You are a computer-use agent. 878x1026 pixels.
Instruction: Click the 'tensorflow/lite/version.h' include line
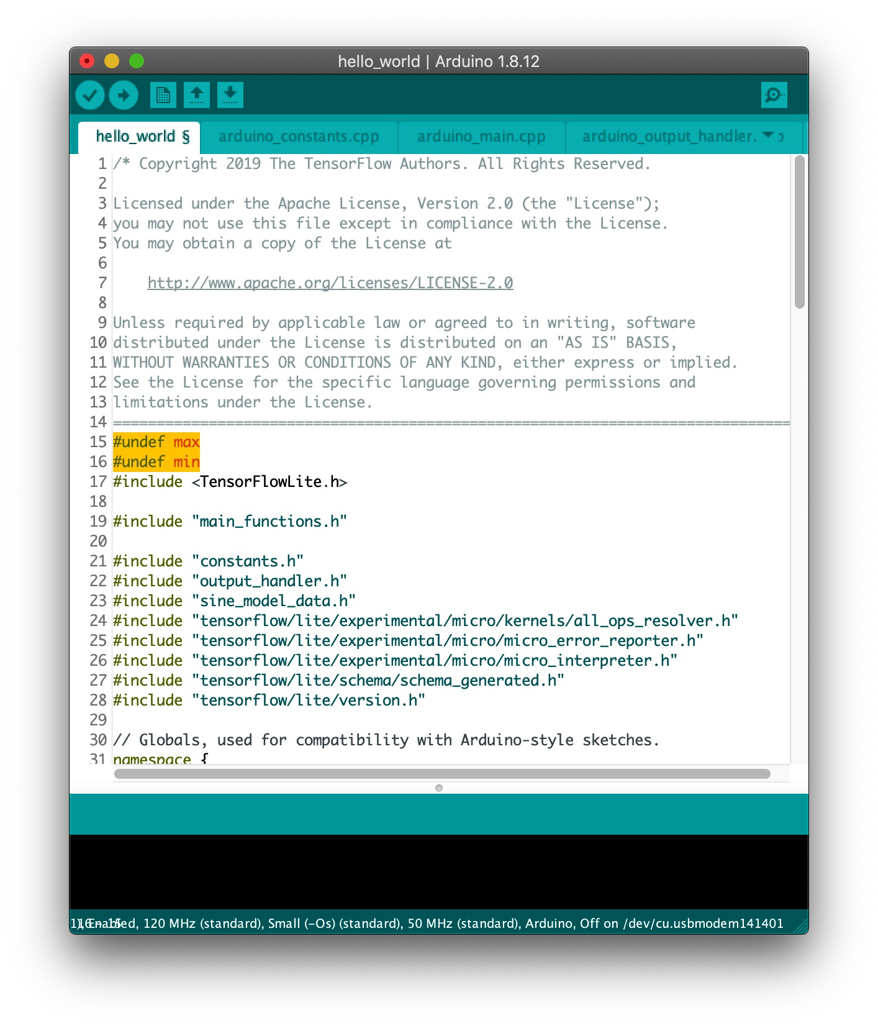(x=269, y=701)
